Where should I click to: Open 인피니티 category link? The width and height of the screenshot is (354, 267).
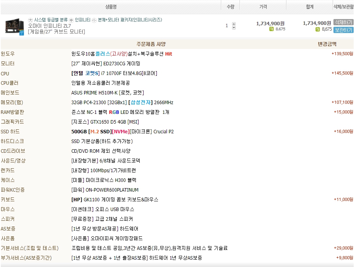tap(83, 20)
